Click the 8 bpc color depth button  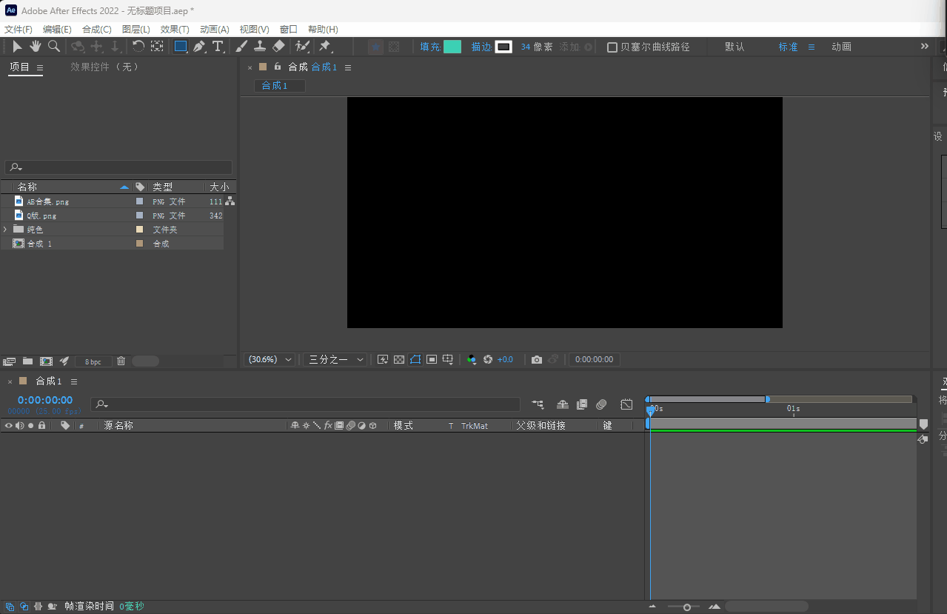(x=93, y=361)
